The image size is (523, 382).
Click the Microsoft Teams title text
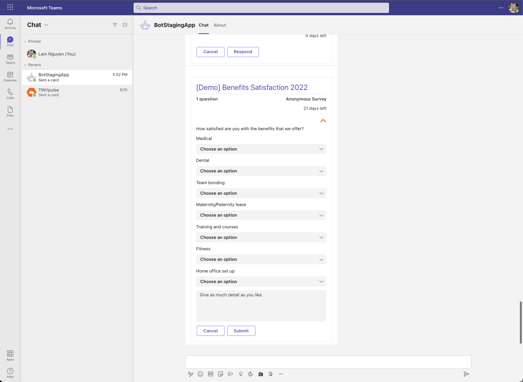coord(45,8)
